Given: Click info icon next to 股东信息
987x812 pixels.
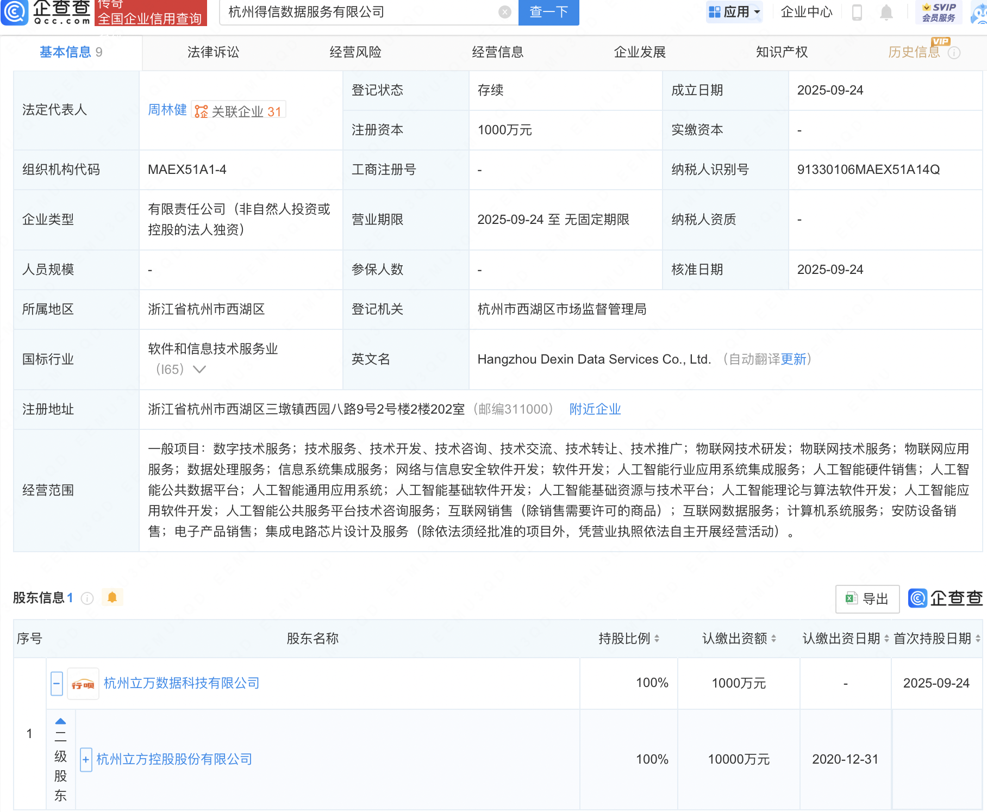Looking at the screenshot, I should pyautogui.click(x=87, y=598).
